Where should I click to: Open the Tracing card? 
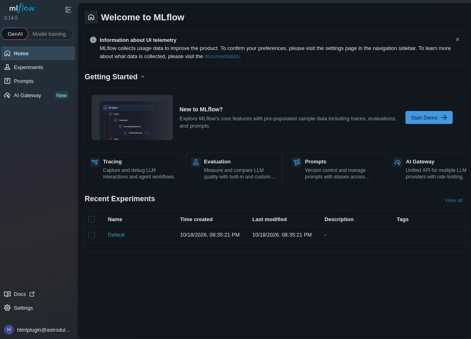pos(134,169)
